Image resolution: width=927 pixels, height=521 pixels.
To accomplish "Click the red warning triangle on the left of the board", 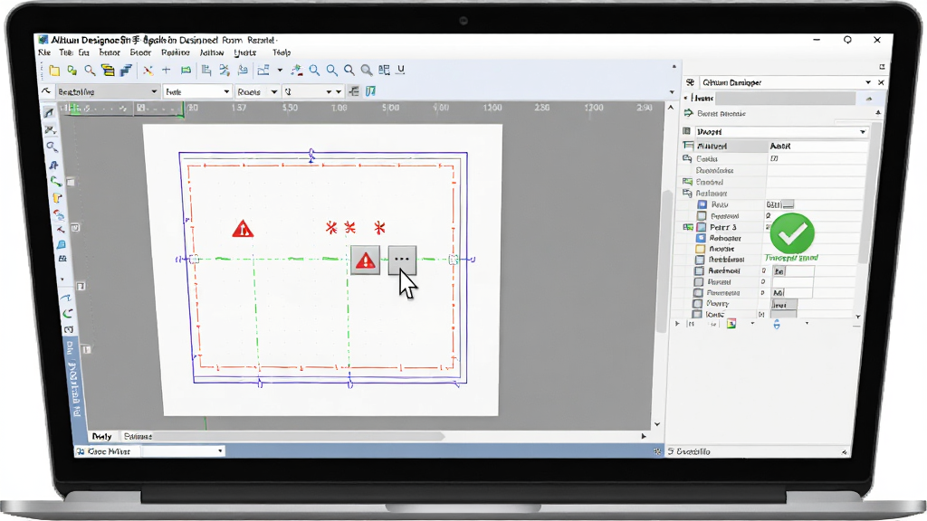I will tap(243, 229).
